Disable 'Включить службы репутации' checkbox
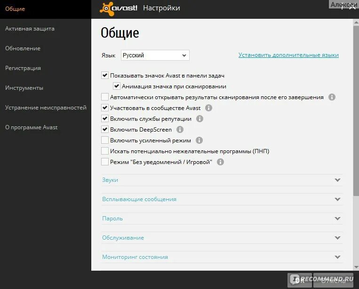Screen dimensions: 359x289 click(105, 118)
